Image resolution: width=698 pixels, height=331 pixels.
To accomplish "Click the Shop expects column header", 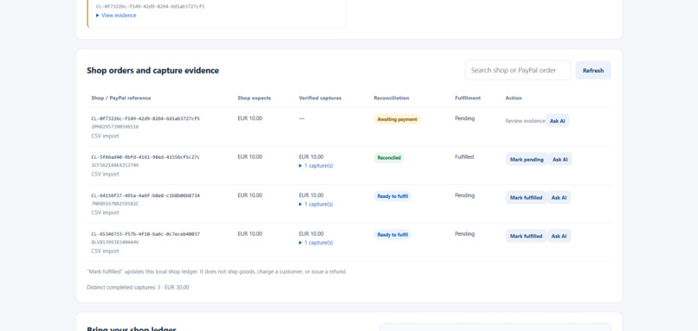I will [x=255, y=99].
